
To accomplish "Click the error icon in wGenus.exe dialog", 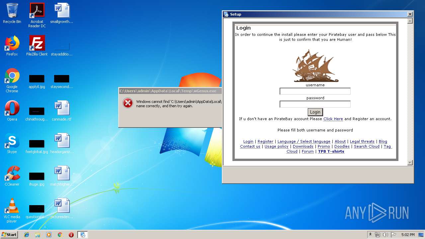I will pyautogui.click(x=128, y=103).
